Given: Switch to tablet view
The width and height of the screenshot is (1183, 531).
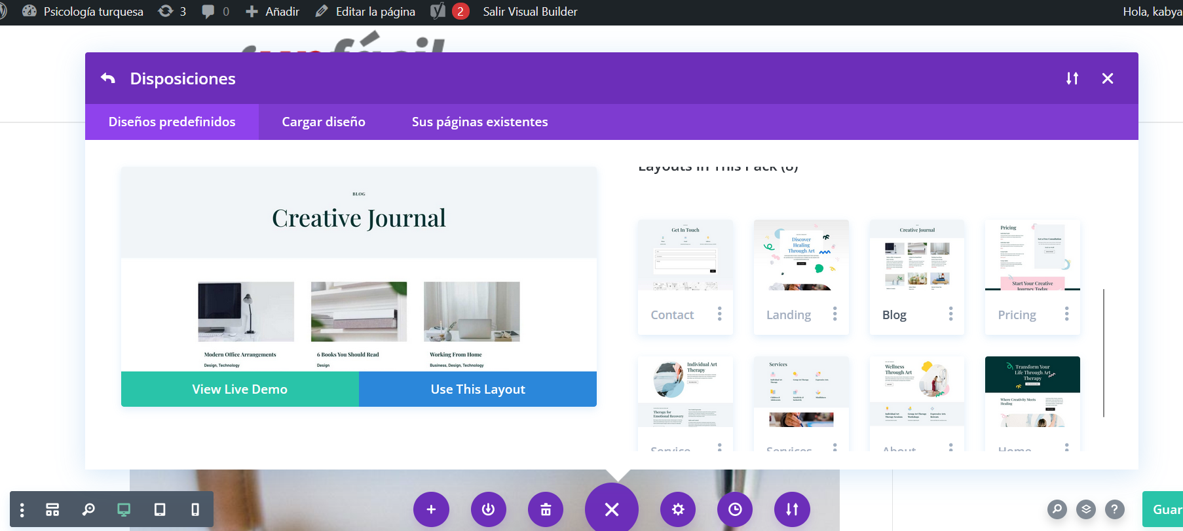Looking at the screenshot, I should [160, 509].
